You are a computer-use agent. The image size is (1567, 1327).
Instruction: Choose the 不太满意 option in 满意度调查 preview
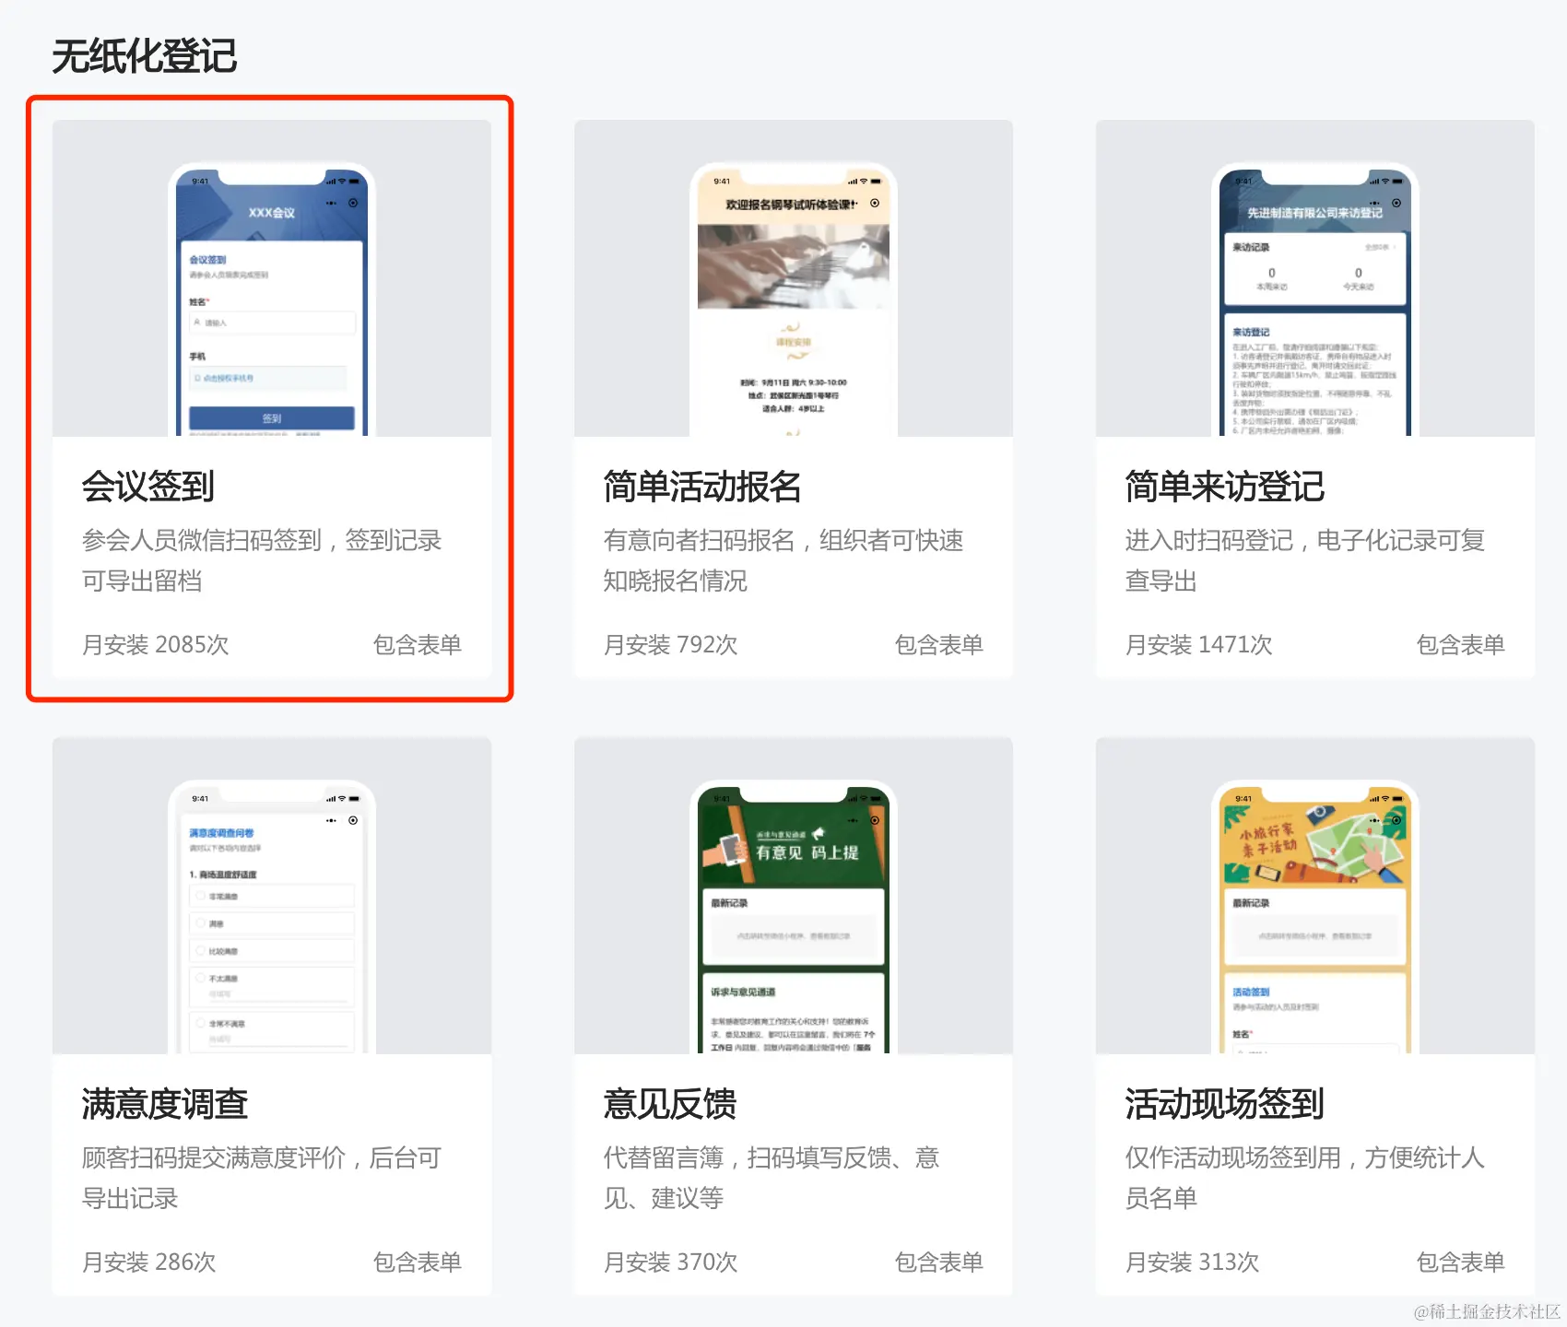click(200, 979)
